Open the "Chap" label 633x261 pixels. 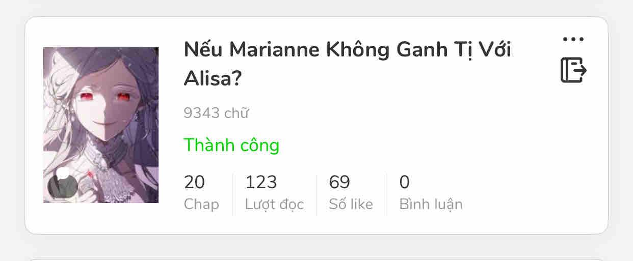(201, 204)
